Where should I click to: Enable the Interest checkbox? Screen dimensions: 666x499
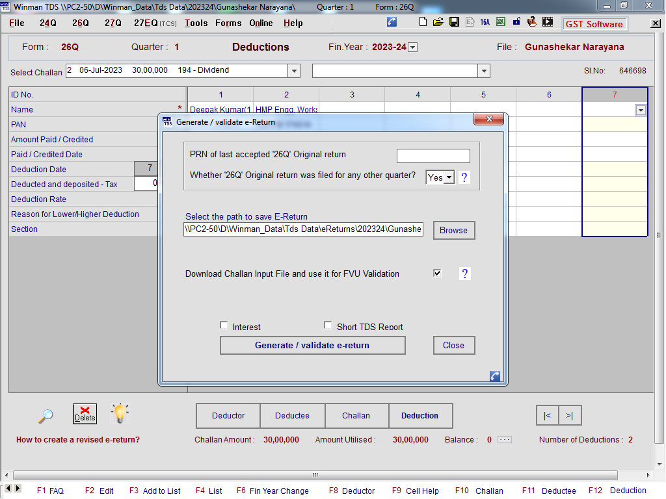coord(224,326)
